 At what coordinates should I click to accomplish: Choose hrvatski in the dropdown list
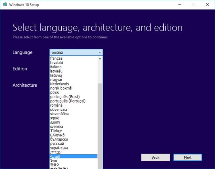73,63
